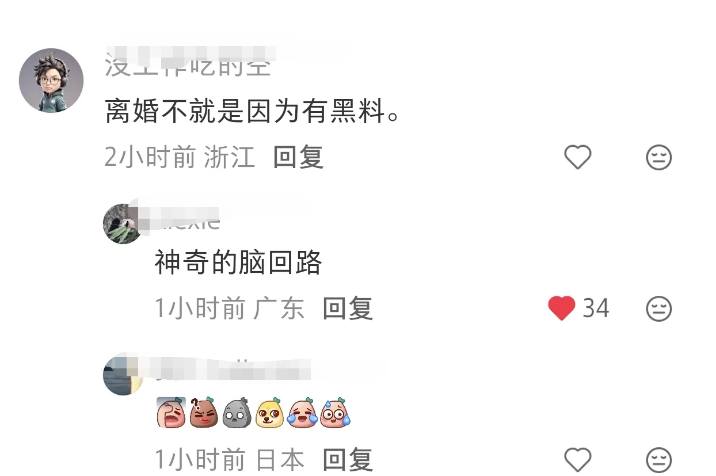The height and width of the screenshot is (476, 716).
Task: Tap the dislike face beside the 浙江 comment
Action: coord(659,157)
